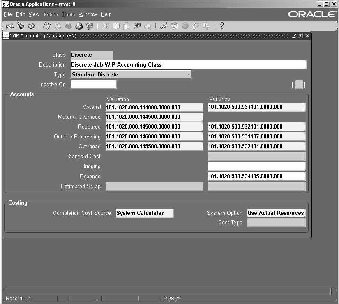Select the Overhead valuation account field
Viewport: 339px width, 304px height.
[x=154, y=146]
